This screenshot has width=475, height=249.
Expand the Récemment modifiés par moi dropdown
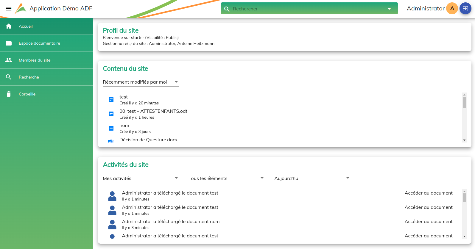coord(141,82)
